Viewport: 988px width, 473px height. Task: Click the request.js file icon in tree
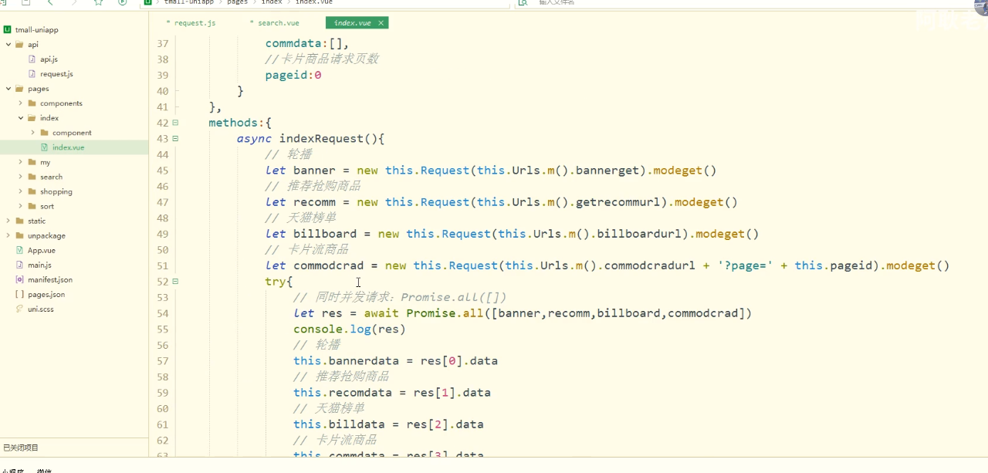[x=32, y=74]
